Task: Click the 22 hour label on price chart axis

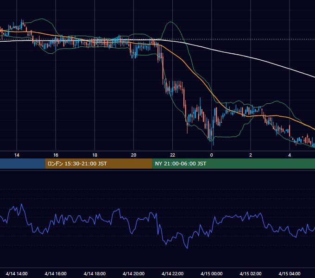Action: click(x=173, y=155)
